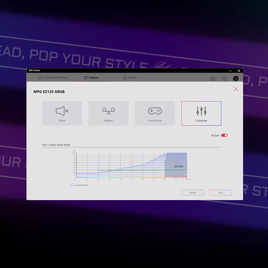Go to the Support tab
The image size is (268, 268).
[130, 77]
